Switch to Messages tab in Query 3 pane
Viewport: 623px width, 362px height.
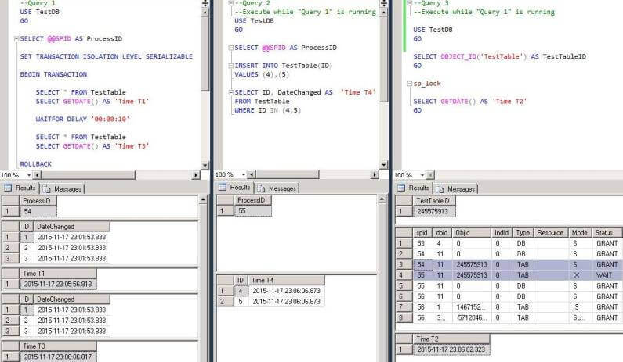point(456,188)
